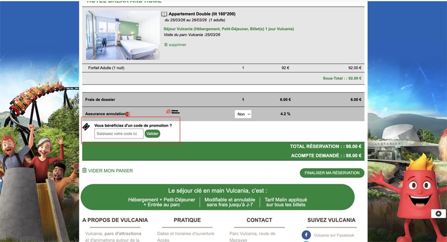The image size is (447, 242).
Task: Click the promotion code ticket icon
Action: (x=86, y=127)
